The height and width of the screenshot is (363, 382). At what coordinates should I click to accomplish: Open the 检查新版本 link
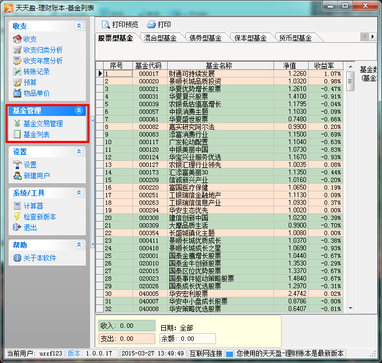click(x=40, y=217)
